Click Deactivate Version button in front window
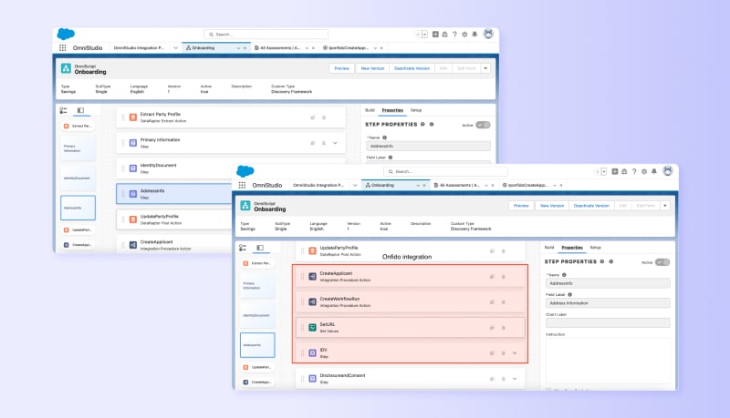 [591, 206]
